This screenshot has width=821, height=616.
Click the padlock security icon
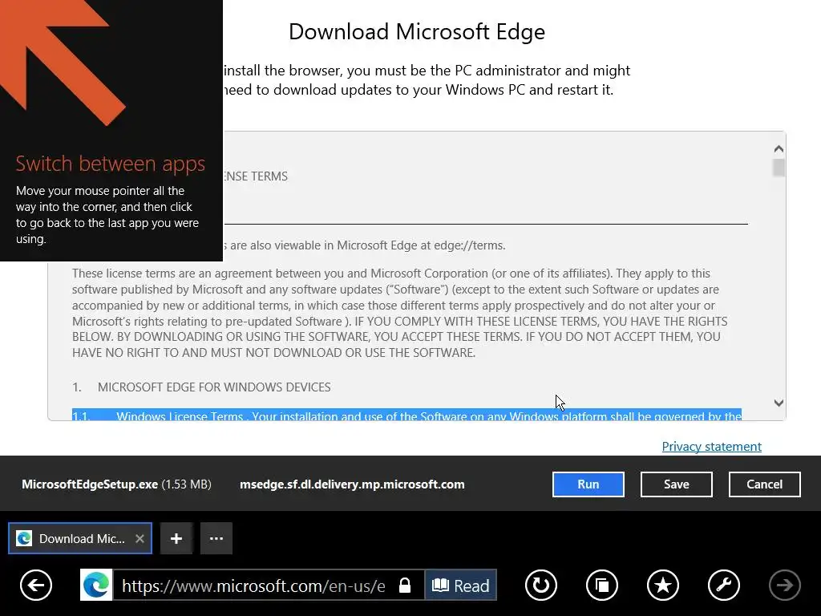pyautogui.click(x=405, y=585)
